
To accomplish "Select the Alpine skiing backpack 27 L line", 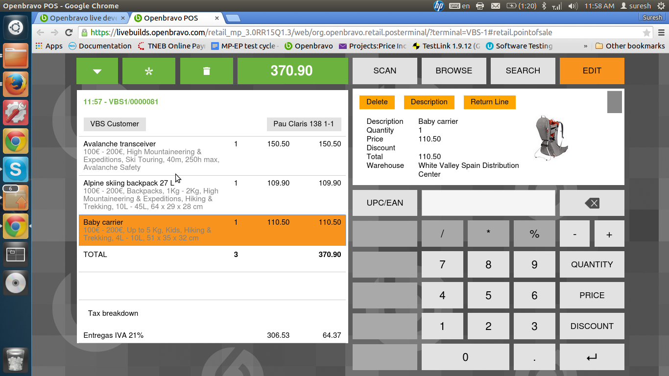I will click(212, 195).
